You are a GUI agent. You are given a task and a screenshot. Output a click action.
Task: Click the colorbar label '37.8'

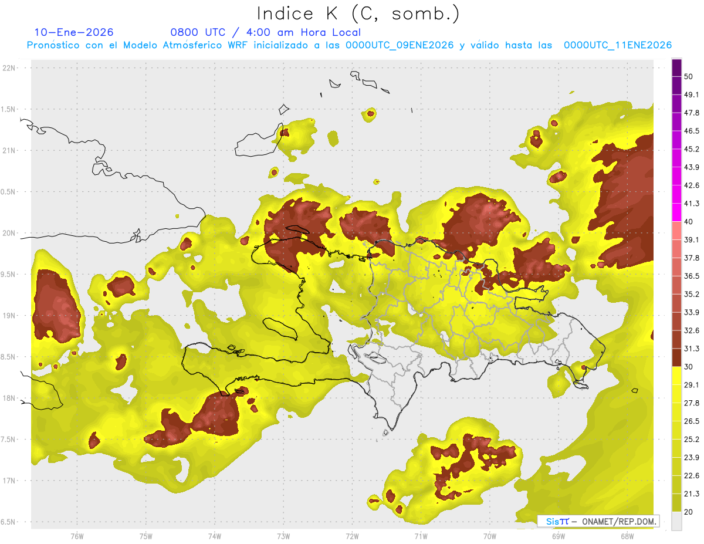click(x=692, y=258)
